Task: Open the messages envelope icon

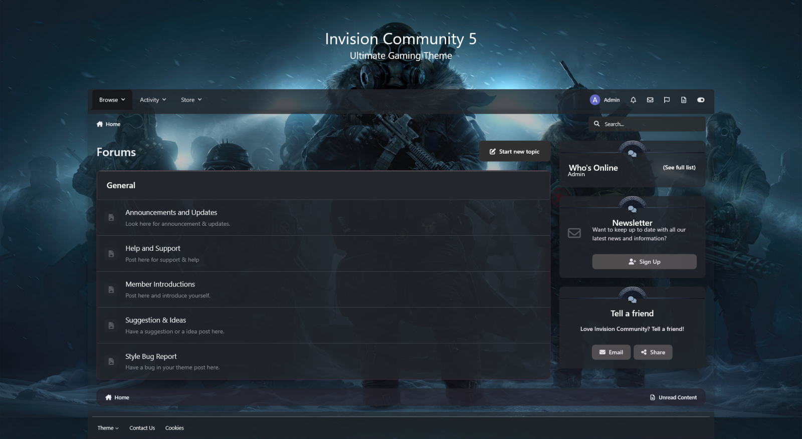Action: pos(650,100)
